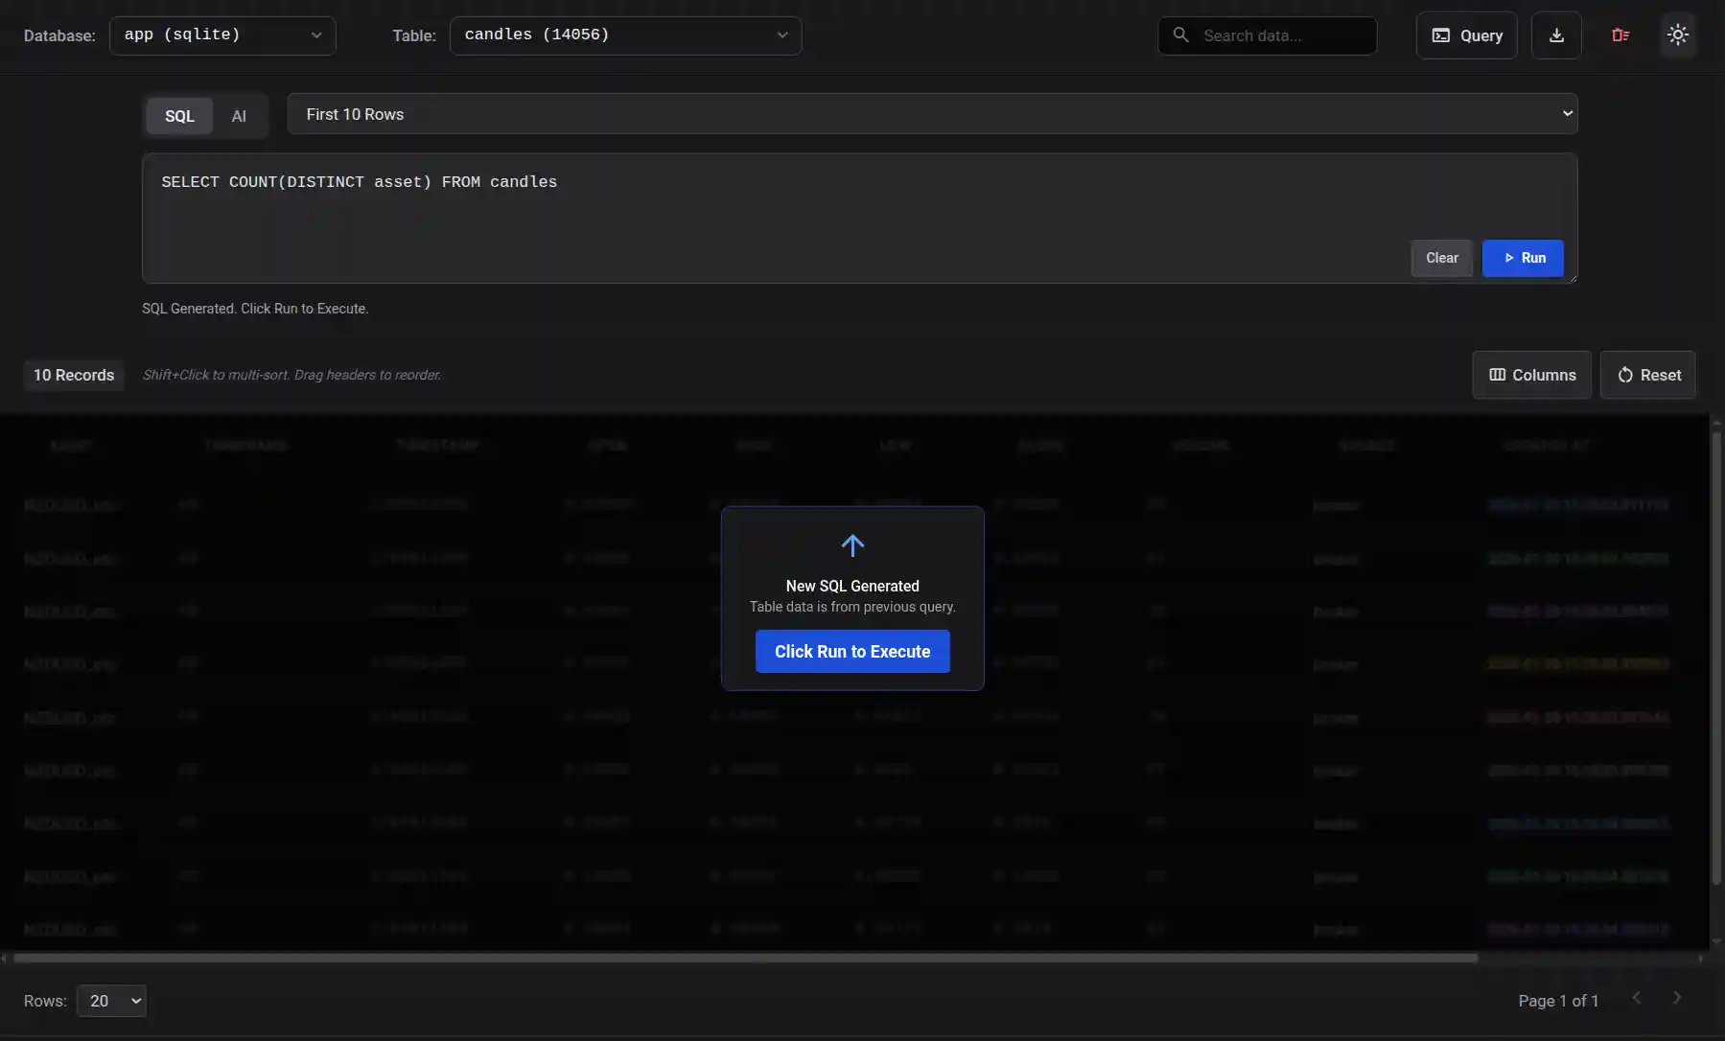Screen dimensions: 1725x1041
Task: Toggle light/dark theme with sun icon
Action: click(x=1677, y=35)
